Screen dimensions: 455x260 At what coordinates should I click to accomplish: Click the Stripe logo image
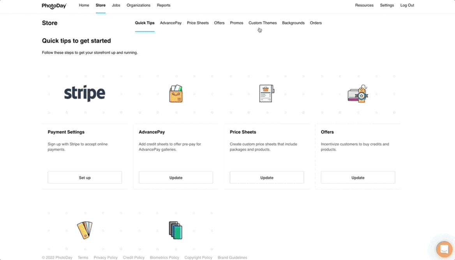(x=85, y=94)
